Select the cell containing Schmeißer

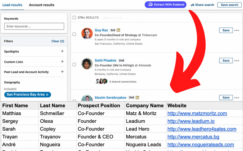57,113
